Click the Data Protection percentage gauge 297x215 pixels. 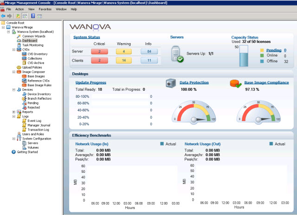[194, 112]
